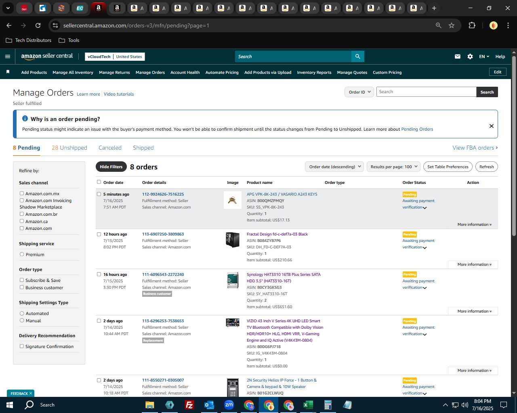Open the browser zoom magnifier icon
Viewport: 517px width, 413px height.
coord(439,25)
